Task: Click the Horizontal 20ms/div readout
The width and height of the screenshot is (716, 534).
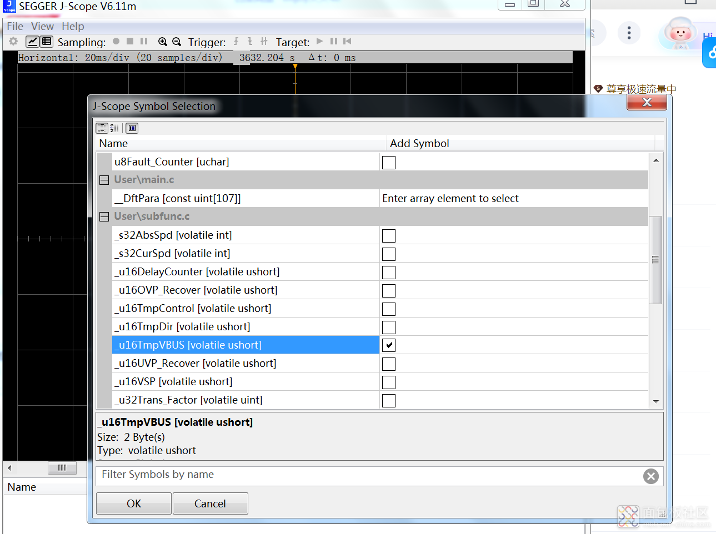Action: point(120,58)
